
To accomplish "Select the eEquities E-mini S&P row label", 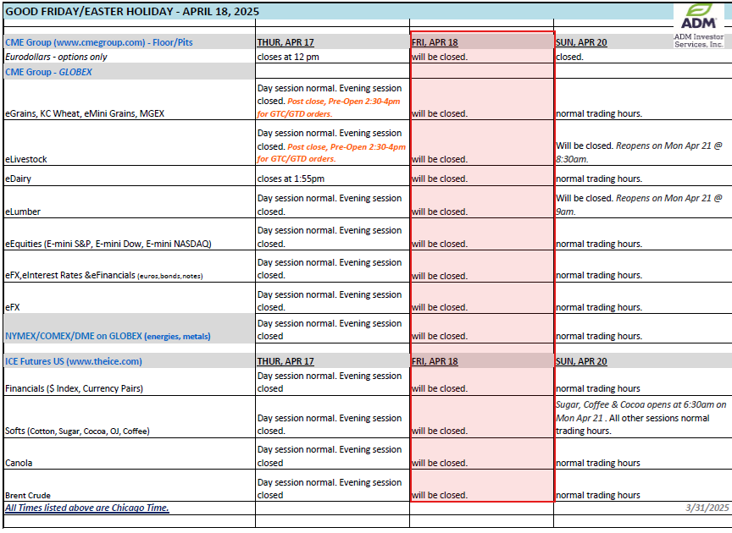I will point(108,244).
